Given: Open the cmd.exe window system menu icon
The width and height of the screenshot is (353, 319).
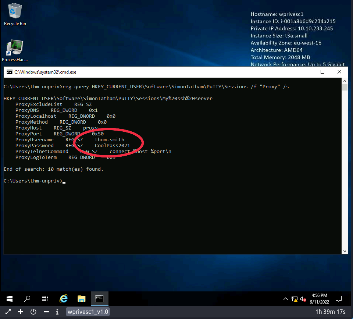Looking at the screenshot, I should 9,72.
